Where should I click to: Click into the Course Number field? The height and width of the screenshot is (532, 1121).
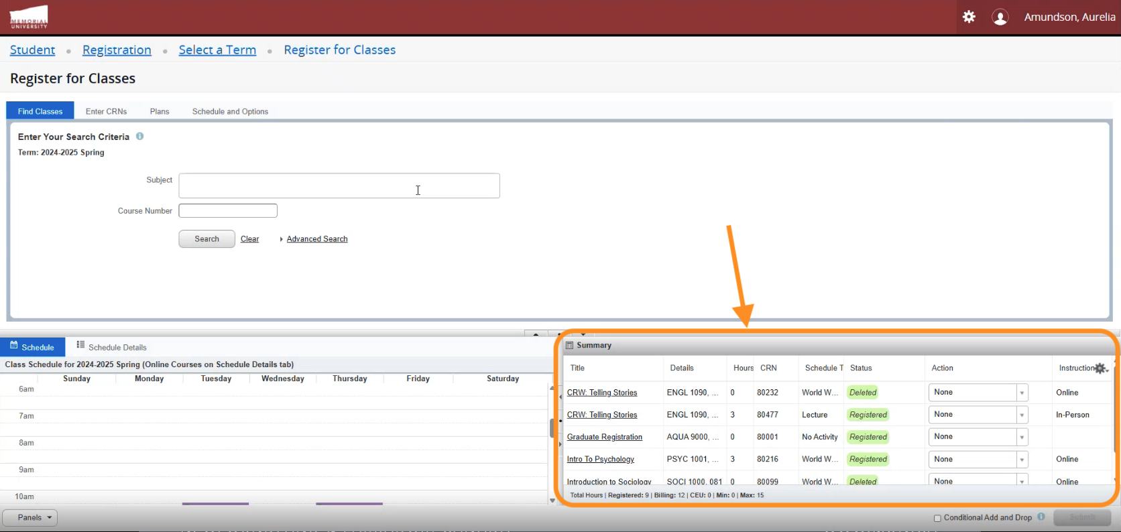pyautogui.click(x=228, y=211)
